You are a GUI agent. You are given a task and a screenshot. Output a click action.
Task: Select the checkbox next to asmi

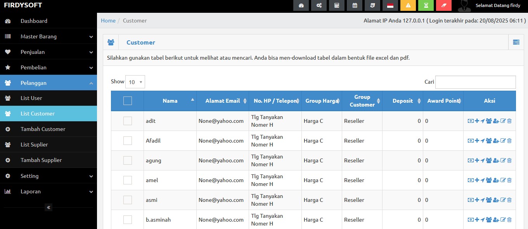pyautogui.click(x=127, y=200)
